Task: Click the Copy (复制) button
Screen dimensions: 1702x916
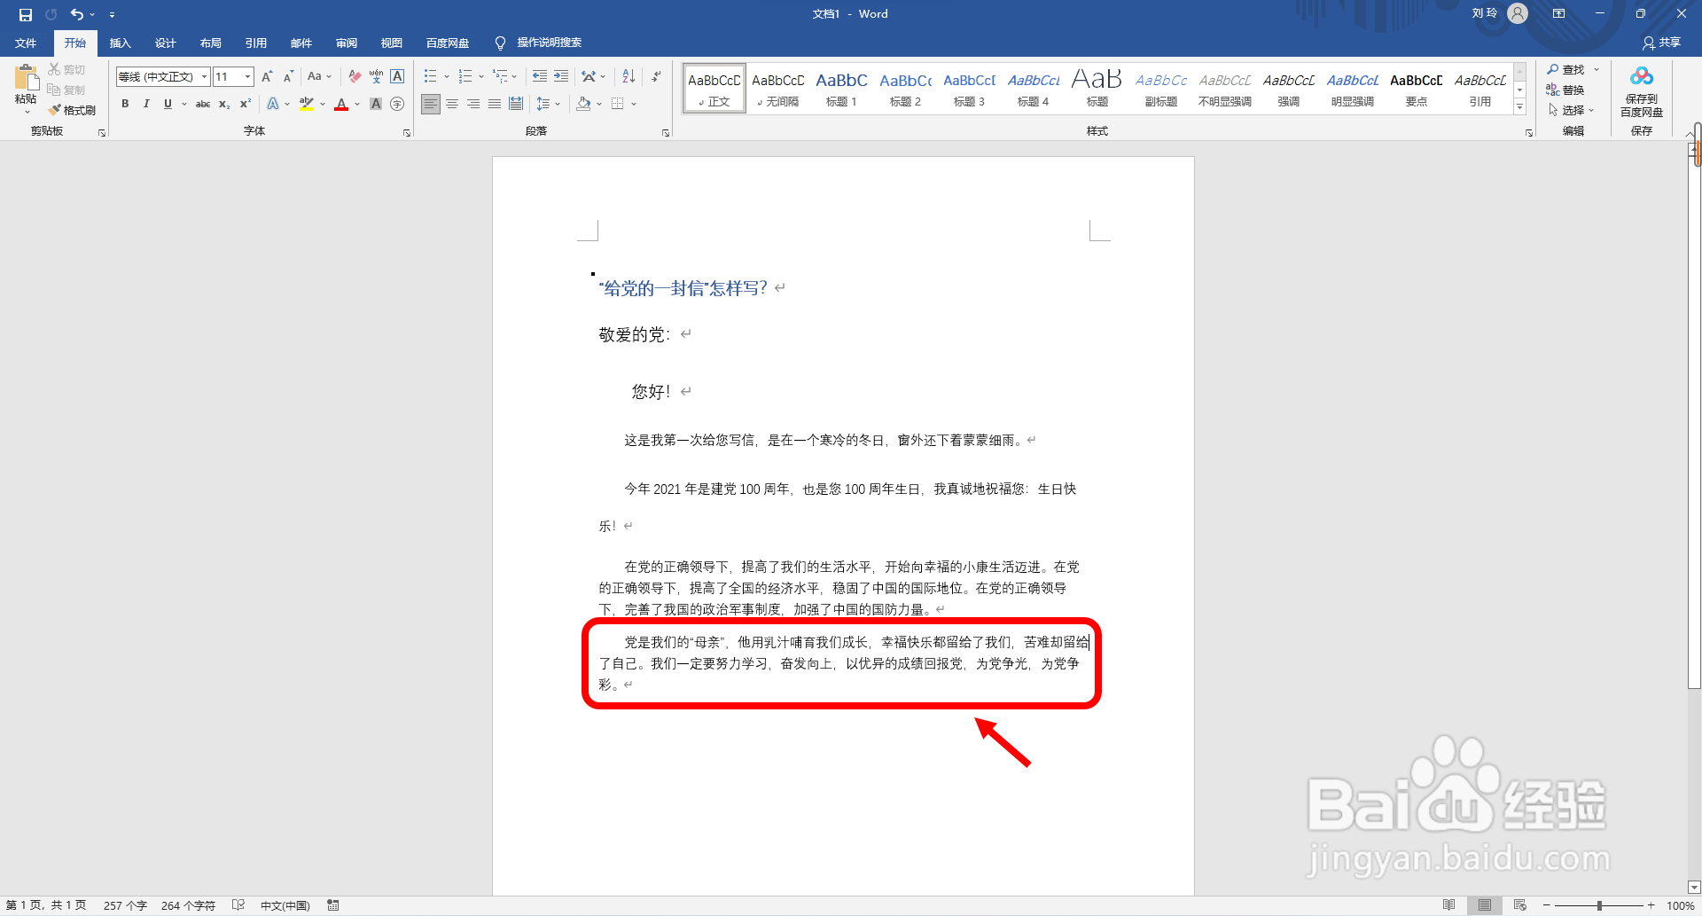Action: pos(66,90)
